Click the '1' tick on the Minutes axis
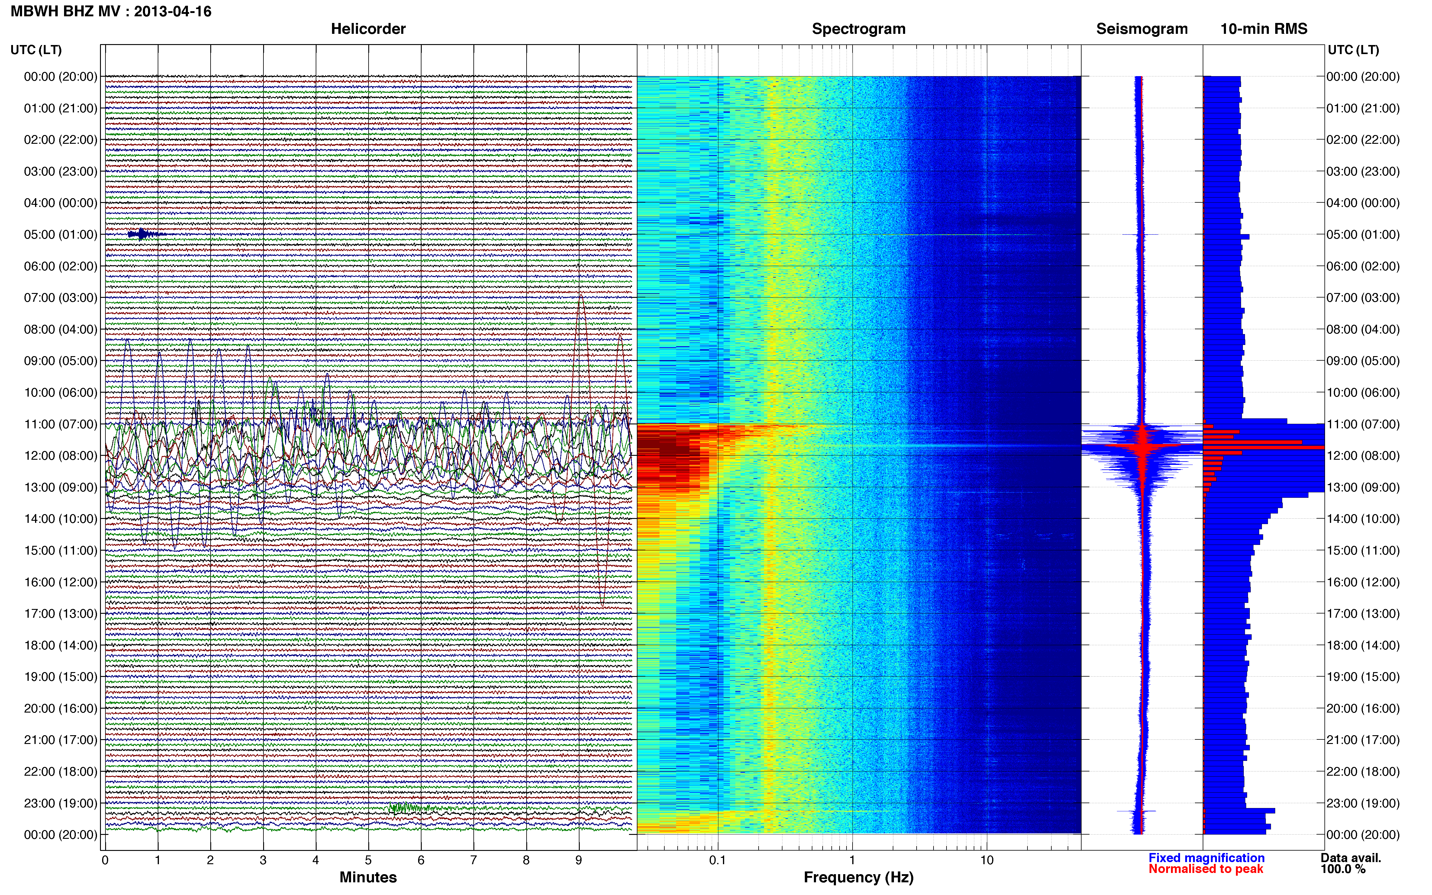Image resolution: width=1432 pixels, height=895 pixels. pyautogui.click(x=157, y=860)
